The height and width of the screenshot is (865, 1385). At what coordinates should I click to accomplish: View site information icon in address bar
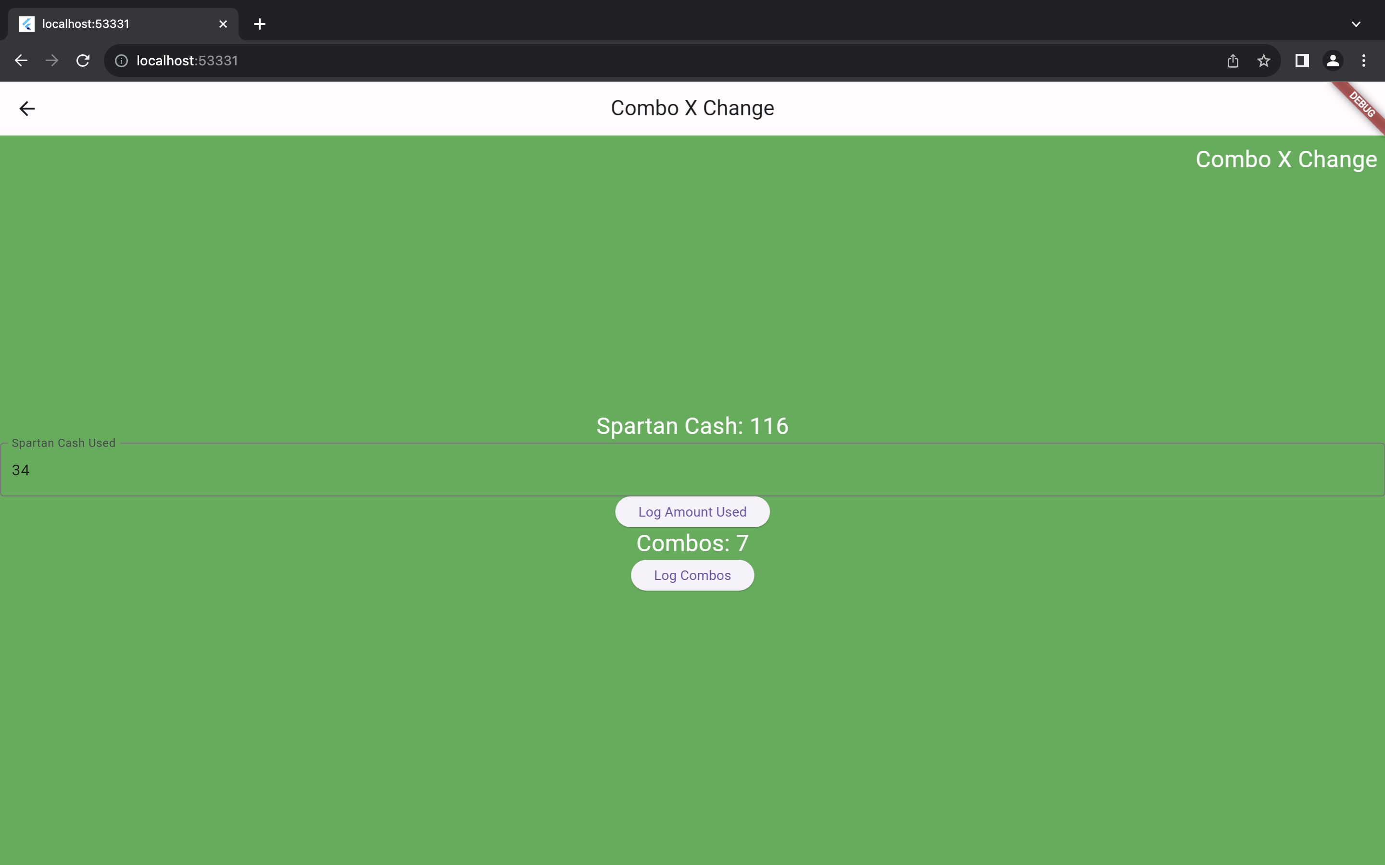tap(121, 61)
